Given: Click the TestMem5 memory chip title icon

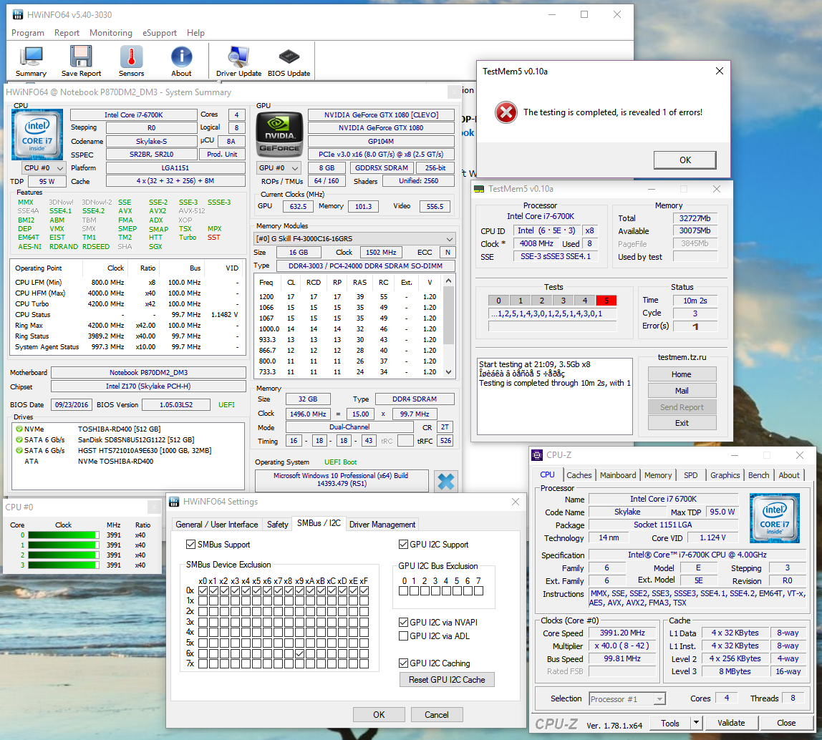Looking at the screenshot, I should pyautogui.click(x=478, y=189).
